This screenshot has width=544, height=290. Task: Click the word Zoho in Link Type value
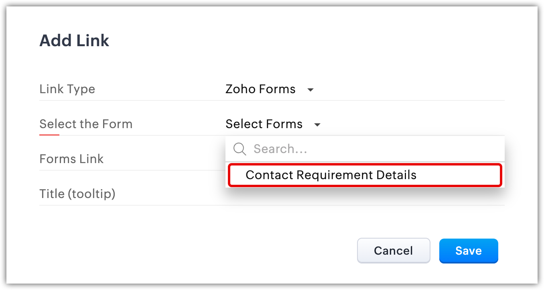pyautogui.click(x=240, y=89)
